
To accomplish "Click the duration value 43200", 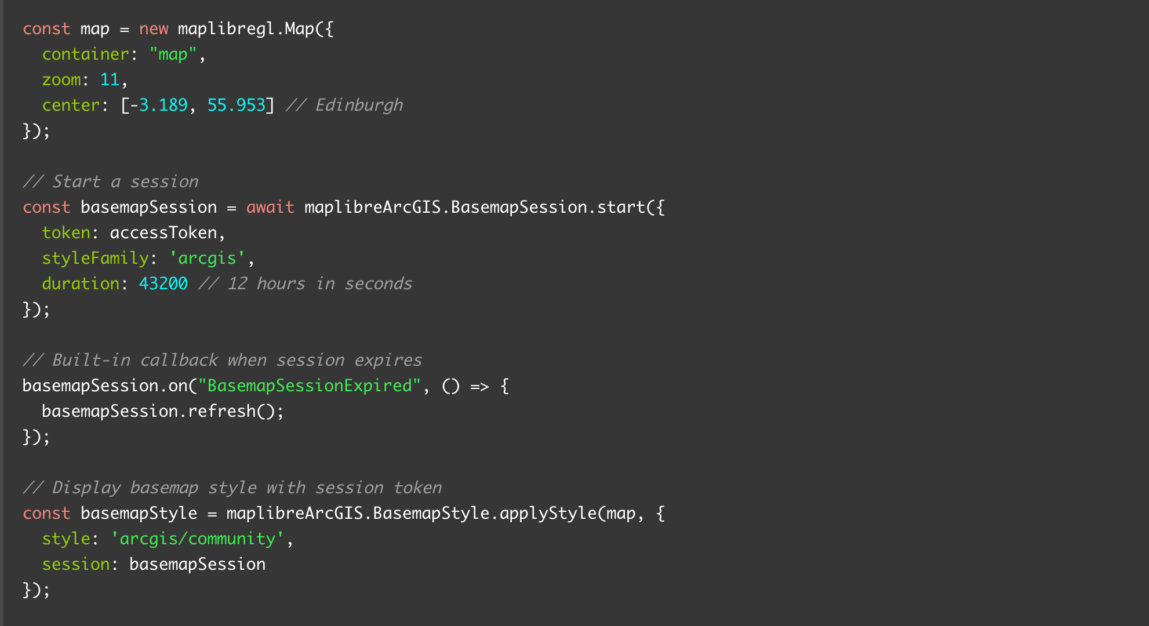I will [163, 284].
